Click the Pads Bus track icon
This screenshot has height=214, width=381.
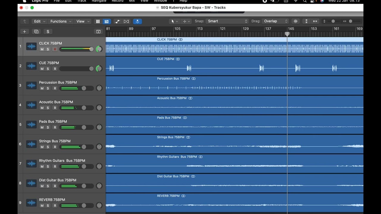point(31,125)
